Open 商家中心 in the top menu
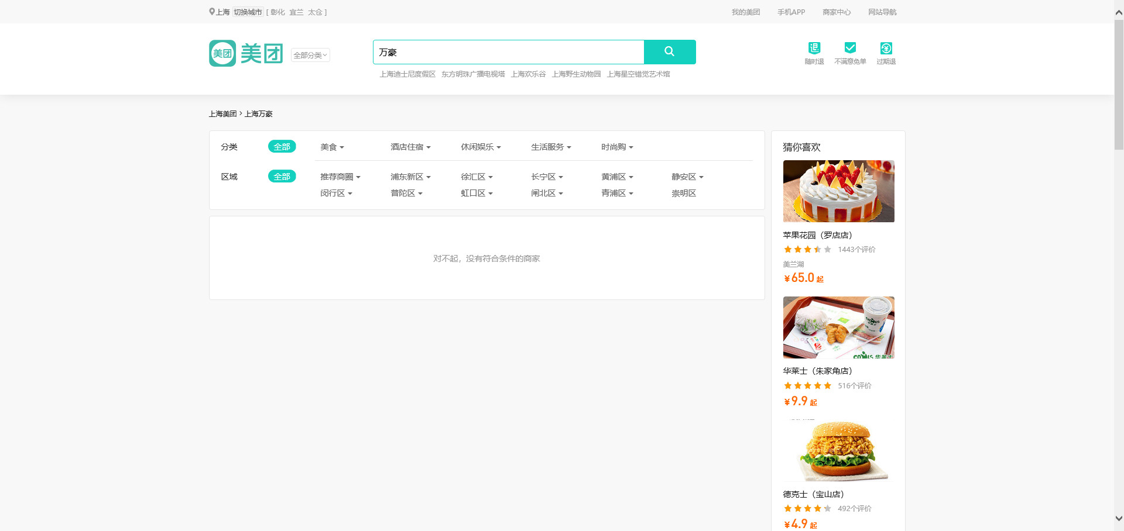 point(836,12)
